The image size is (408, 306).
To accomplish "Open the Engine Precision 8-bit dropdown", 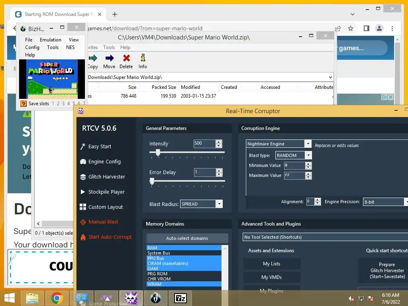I will pyautogui.click(x=406, y=202).
